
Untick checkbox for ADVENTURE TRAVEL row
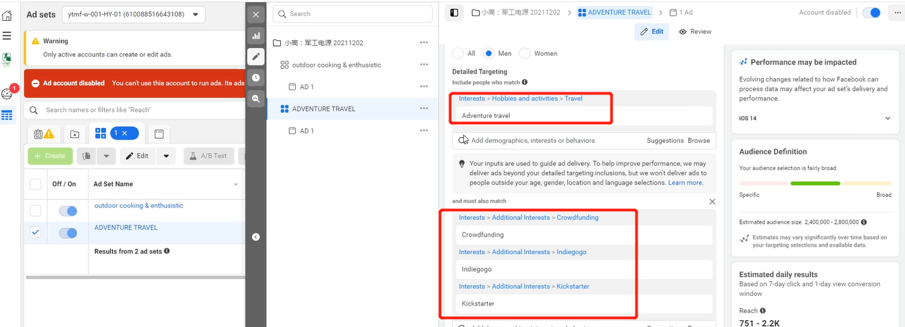[x=36, y=233]
